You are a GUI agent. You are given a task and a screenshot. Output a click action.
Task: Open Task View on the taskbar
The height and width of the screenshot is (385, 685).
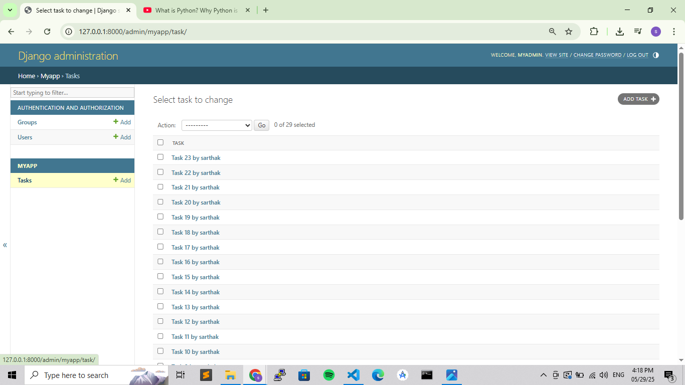pyautogui.click(x=181, y=375)
